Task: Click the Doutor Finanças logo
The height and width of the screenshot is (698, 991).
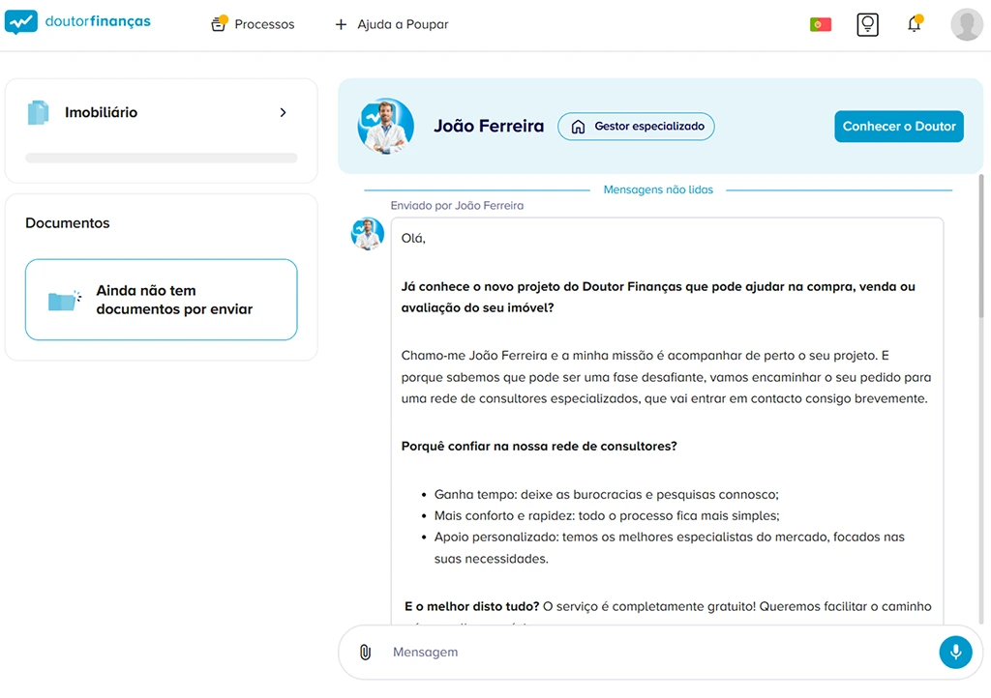Action: click(77, 21)
